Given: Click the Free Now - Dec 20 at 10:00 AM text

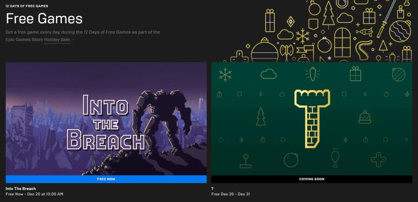Looking at the screenshot, I should tap(35, 194).
